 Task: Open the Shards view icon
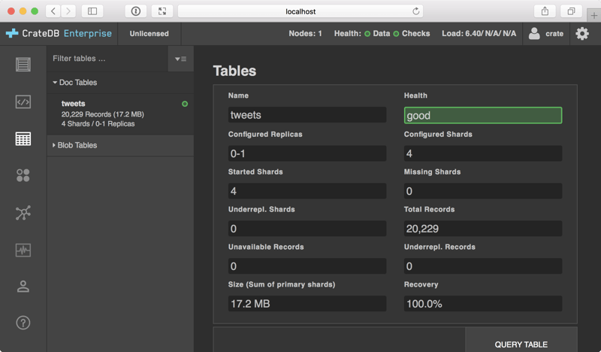pyautogui.click(x=23, y=175)
